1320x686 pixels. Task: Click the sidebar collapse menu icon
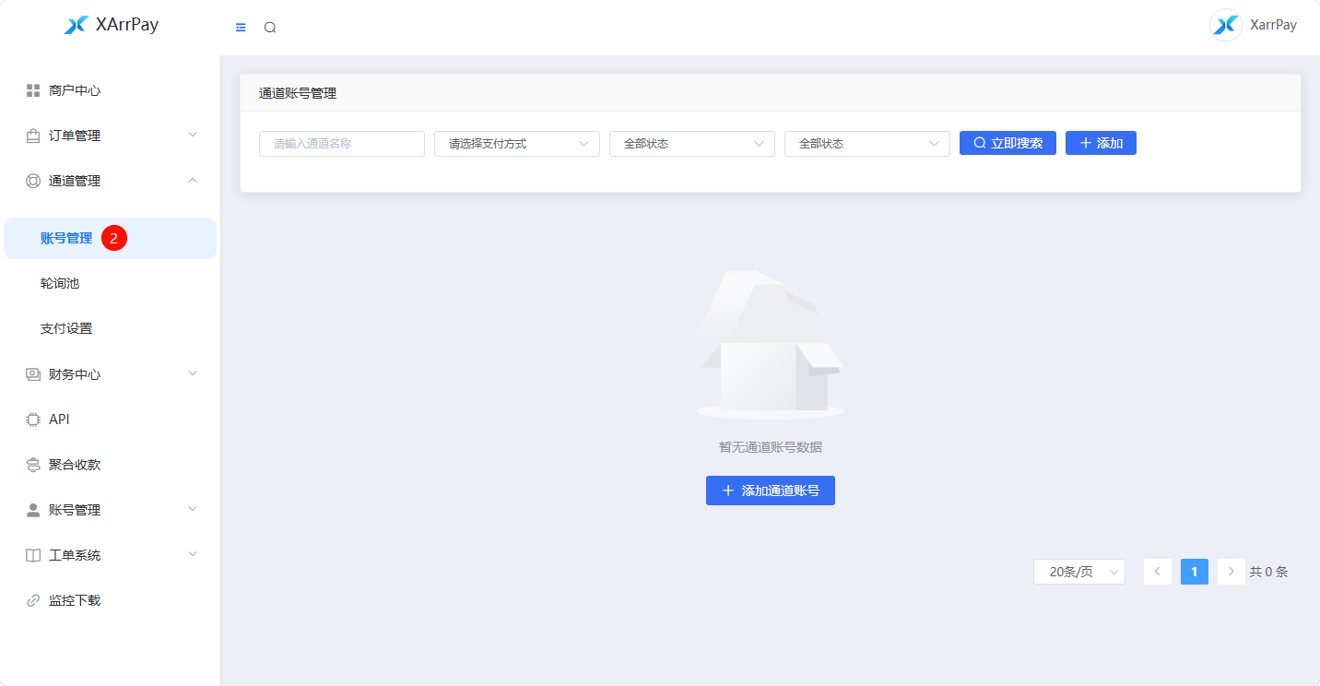coord(241,28)
